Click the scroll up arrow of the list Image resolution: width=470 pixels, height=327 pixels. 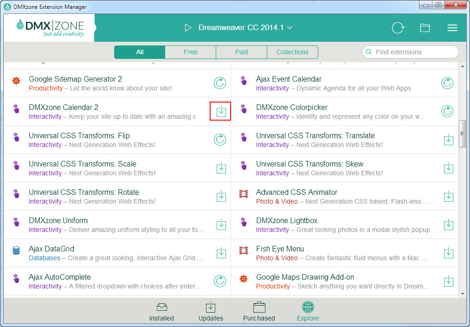(x=462, y=66)
